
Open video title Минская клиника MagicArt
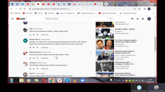point(125,52)
